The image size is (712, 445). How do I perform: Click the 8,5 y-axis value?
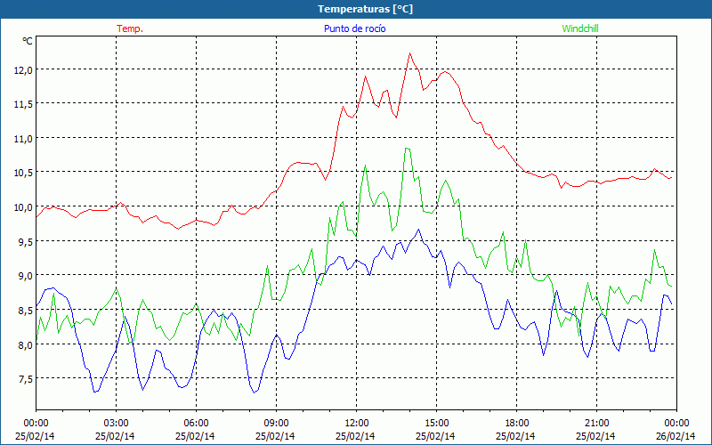[25, 311]
